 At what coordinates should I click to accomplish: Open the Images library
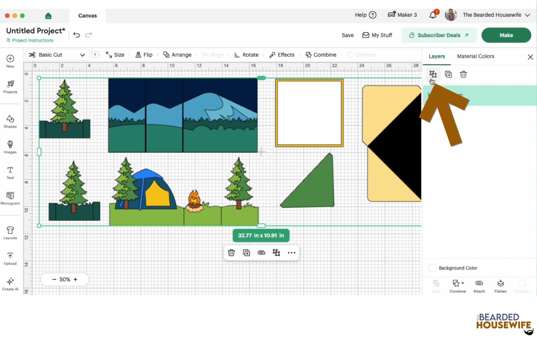click(x=10, y=147)
